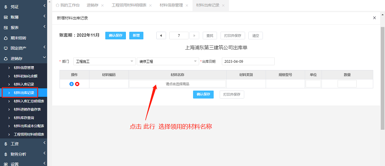Click the 固定资产 monitor icon
Image resolution: width=385 pixels, height=166 pixels.
coord(6,48)
